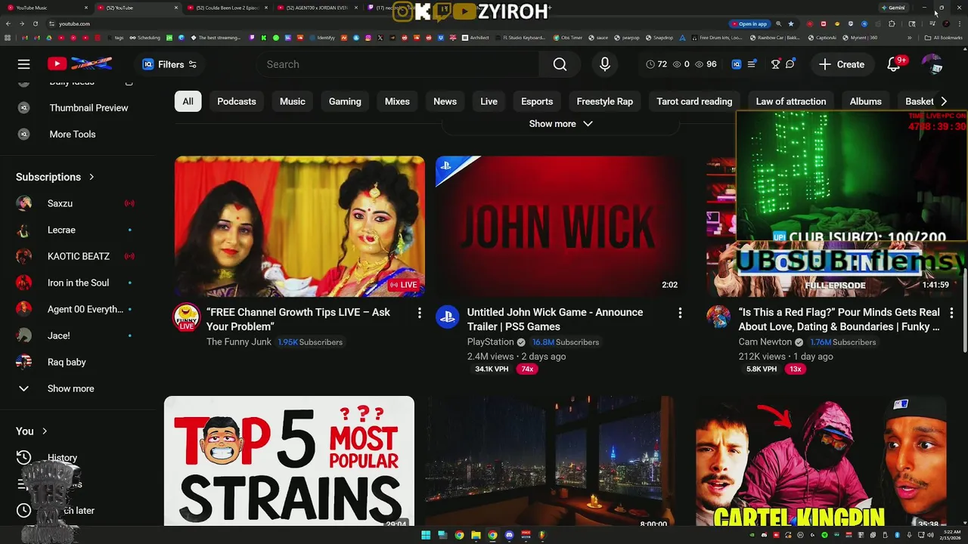Open the vidIQ Filters button
The image size is (968, 544).
click(169, 64)
